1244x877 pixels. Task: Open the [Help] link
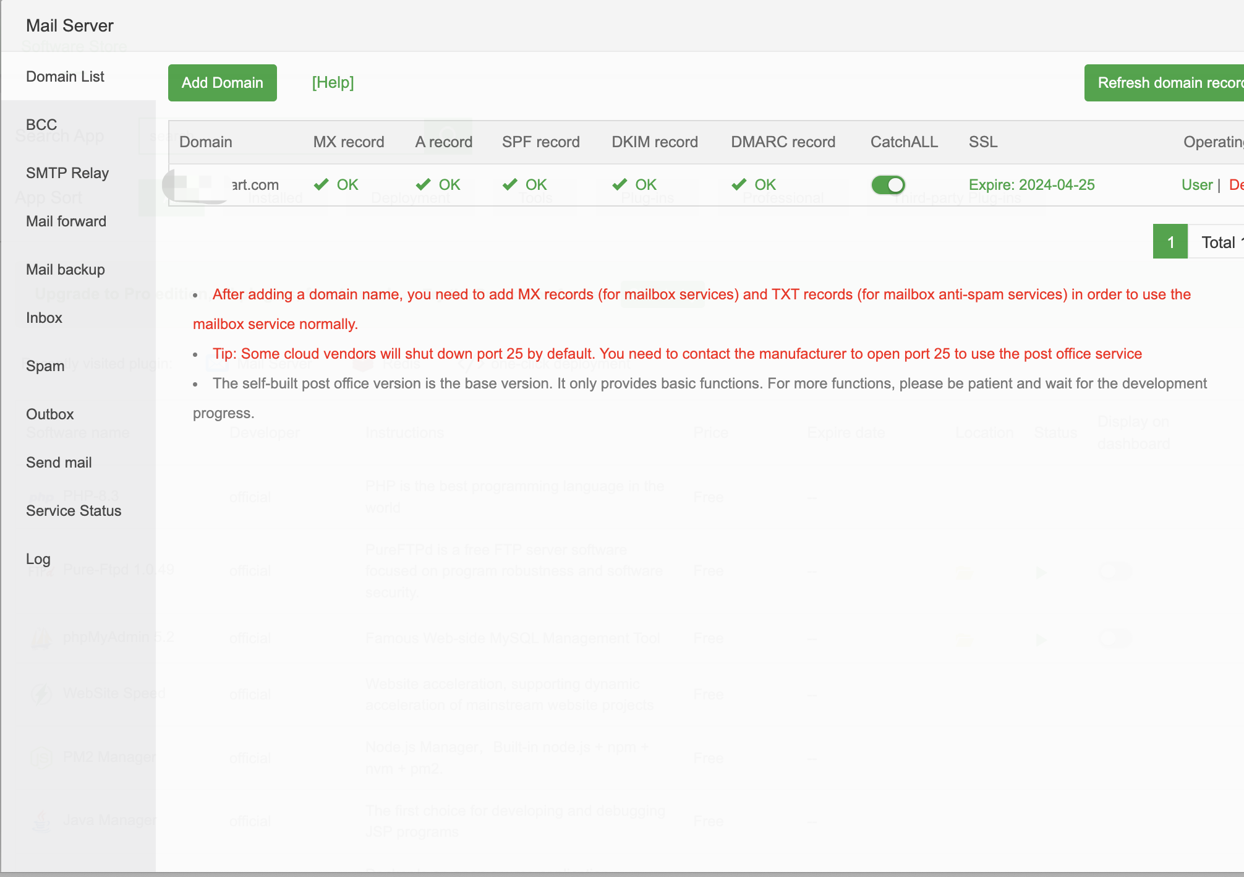(333, 82)
